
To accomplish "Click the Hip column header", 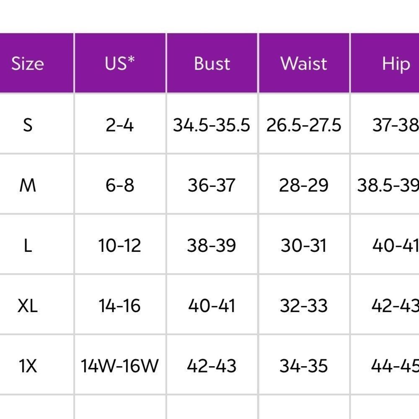I will tap(396, 64).
